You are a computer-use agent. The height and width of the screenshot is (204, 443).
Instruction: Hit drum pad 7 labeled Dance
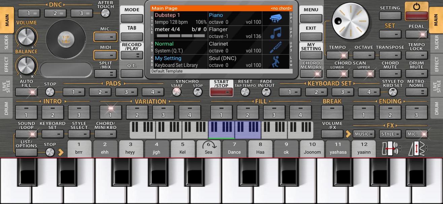pos(234,149)
